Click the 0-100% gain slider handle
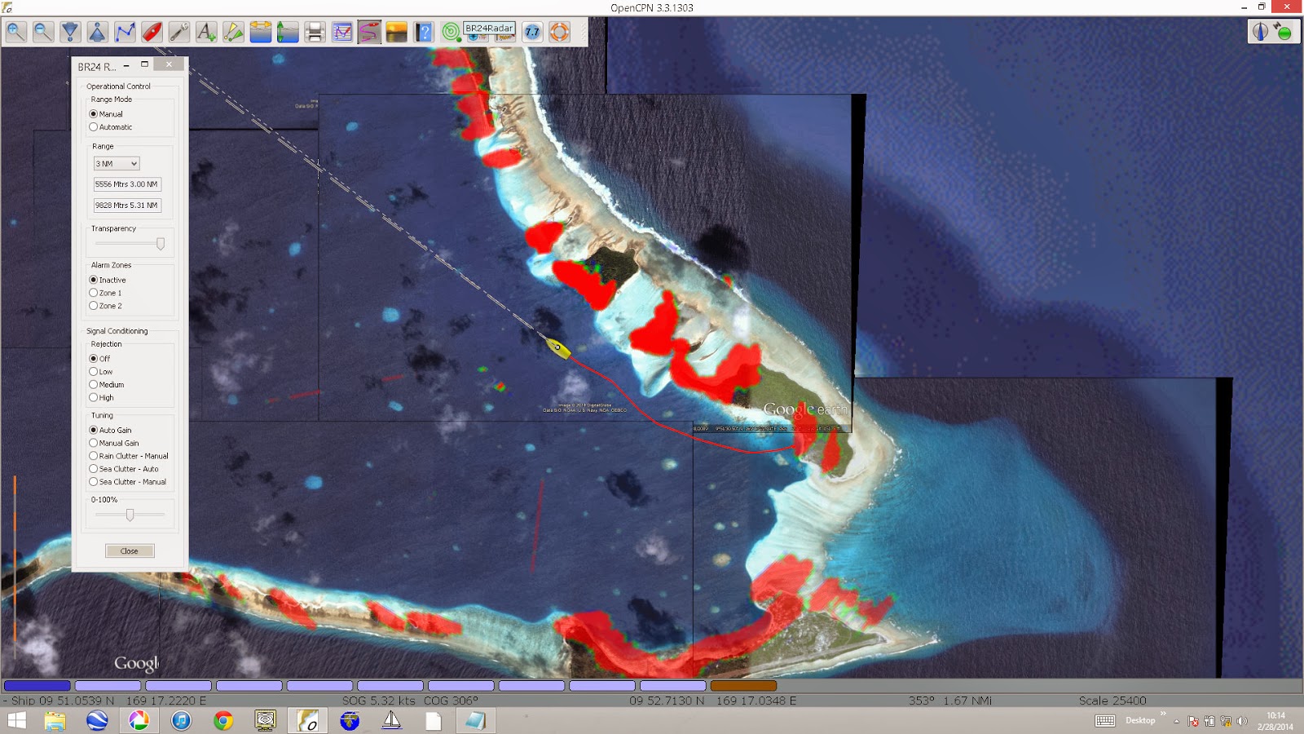This screenshot has width=1304, height=734. (x=130, y=515)
